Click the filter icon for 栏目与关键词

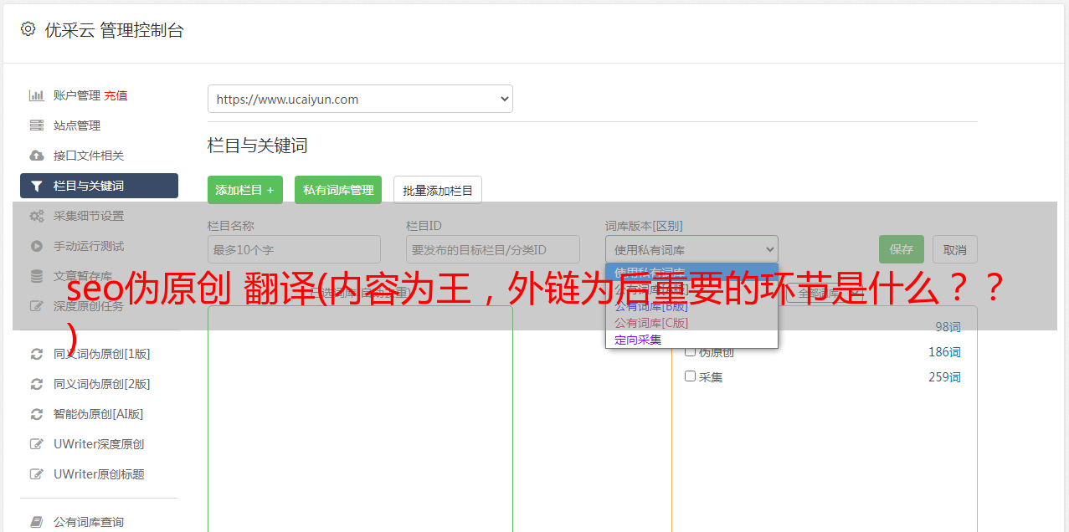[x=36, y=186]
